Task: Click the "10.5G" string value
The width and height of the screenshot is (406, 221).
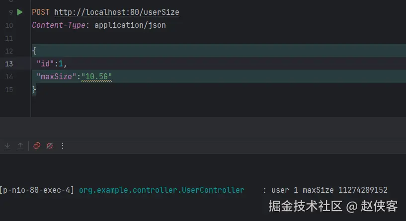Action: (97, 76)
